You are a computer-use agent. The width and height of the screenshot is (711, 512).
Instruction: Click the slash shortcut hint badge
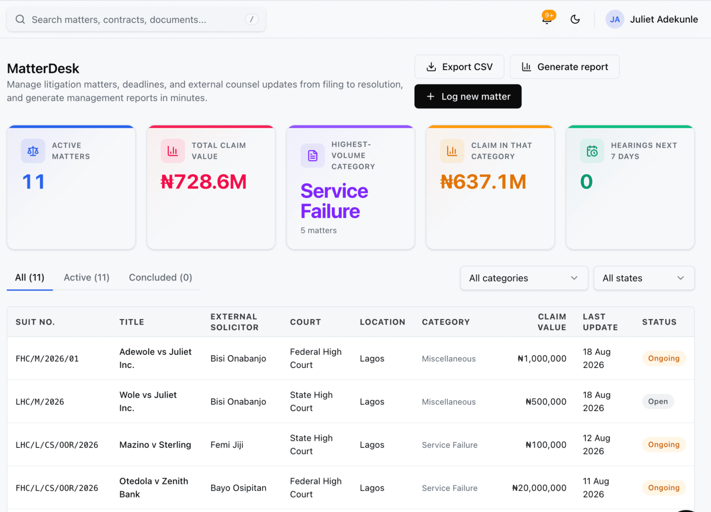coord(252,19)
